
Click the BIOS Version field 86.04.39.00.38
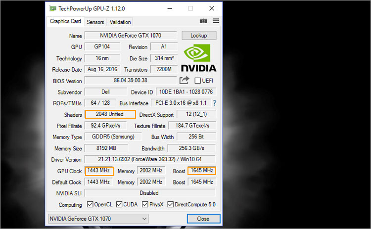(131, 80)
